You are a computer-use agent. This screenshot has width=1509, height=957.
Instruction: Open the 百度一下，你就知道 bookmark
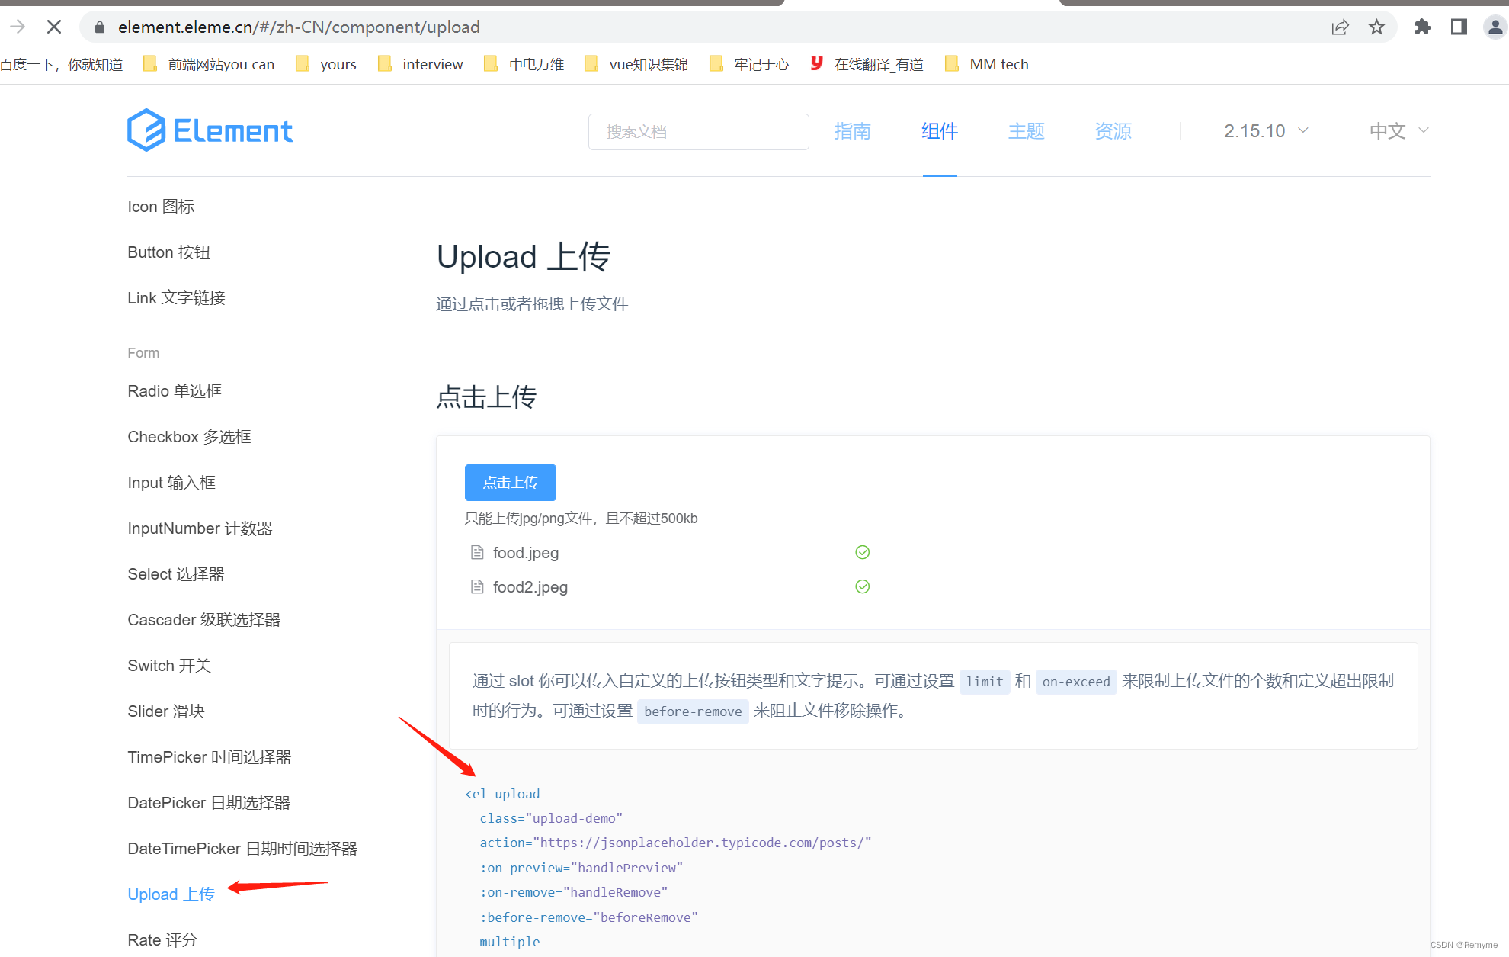pyautogui.click(x=61, y=64)
